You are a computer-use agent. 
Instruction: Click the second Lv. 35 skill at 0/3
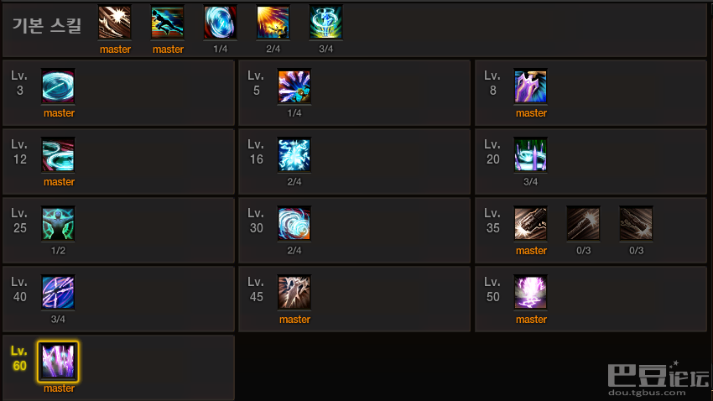[x=584, y=224]
